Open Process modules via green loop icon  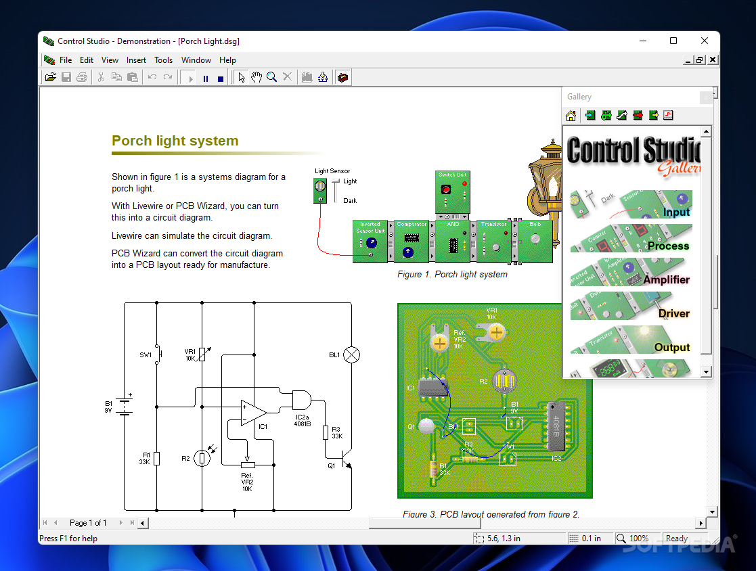pos(606,115)
